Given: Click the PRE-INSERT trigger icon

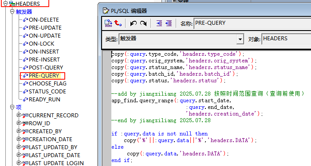Looking at the screenshot, I should click(x=25, y=60).
